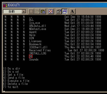The image size is (107, 94).
Task: Open the MS-DOS icon system menu
Action: point(5,5)
